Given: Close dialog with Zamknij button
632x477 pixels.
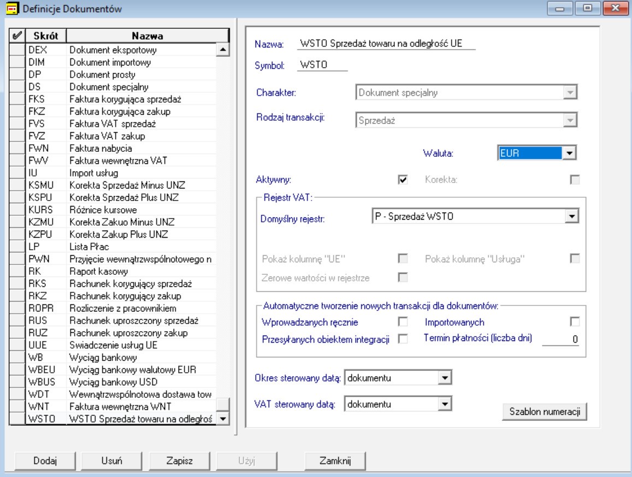Looking at the screenshot, I should point(335,461).
